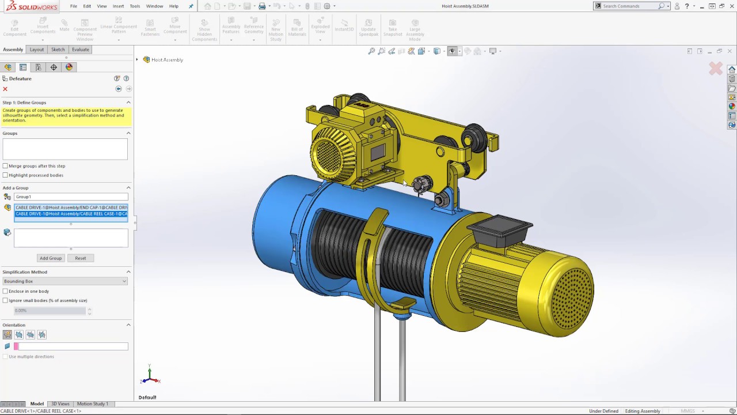Open the DimXpertManager crosshair tab

pyautogui.click(x=54, y=67)
